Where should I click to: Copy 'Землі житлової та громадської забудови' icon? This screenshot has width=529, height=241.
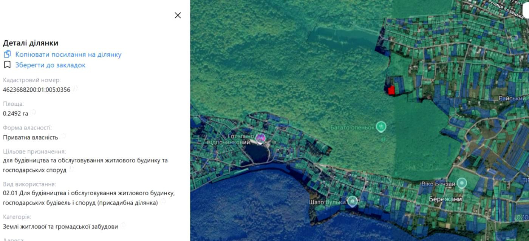coord(123,226)
